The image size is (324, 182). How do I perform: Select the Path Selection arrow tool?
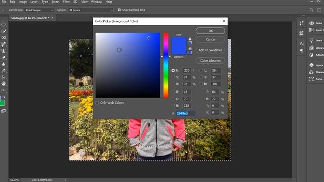(4, 77)
